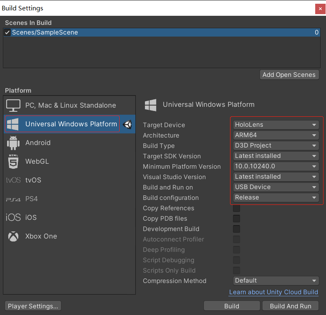This screenshot has width=326, height=315.
Task: Click the Universal Windows Platform logo icon
Action: 13,124
